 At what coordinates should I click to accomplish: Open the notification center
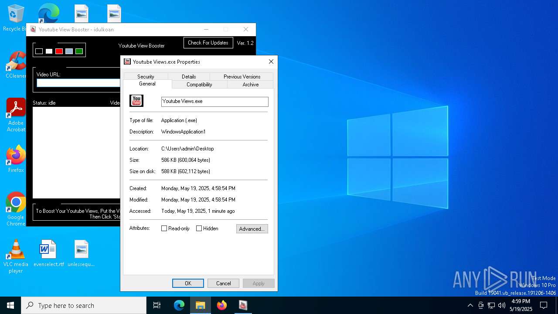544,305
